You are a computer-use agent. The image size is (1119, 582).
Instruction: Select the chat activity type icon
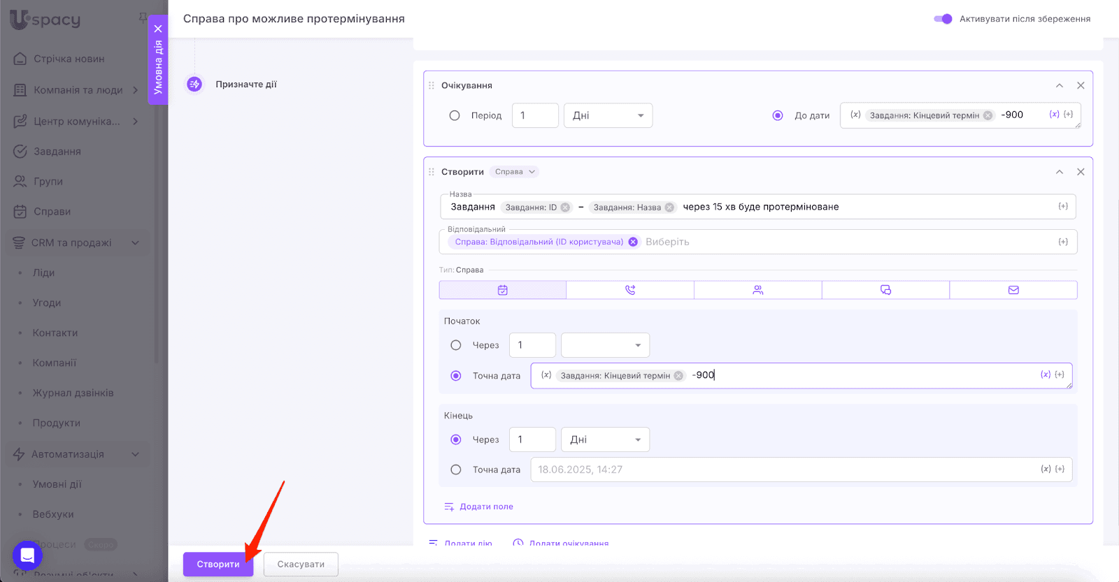(885, 290)
